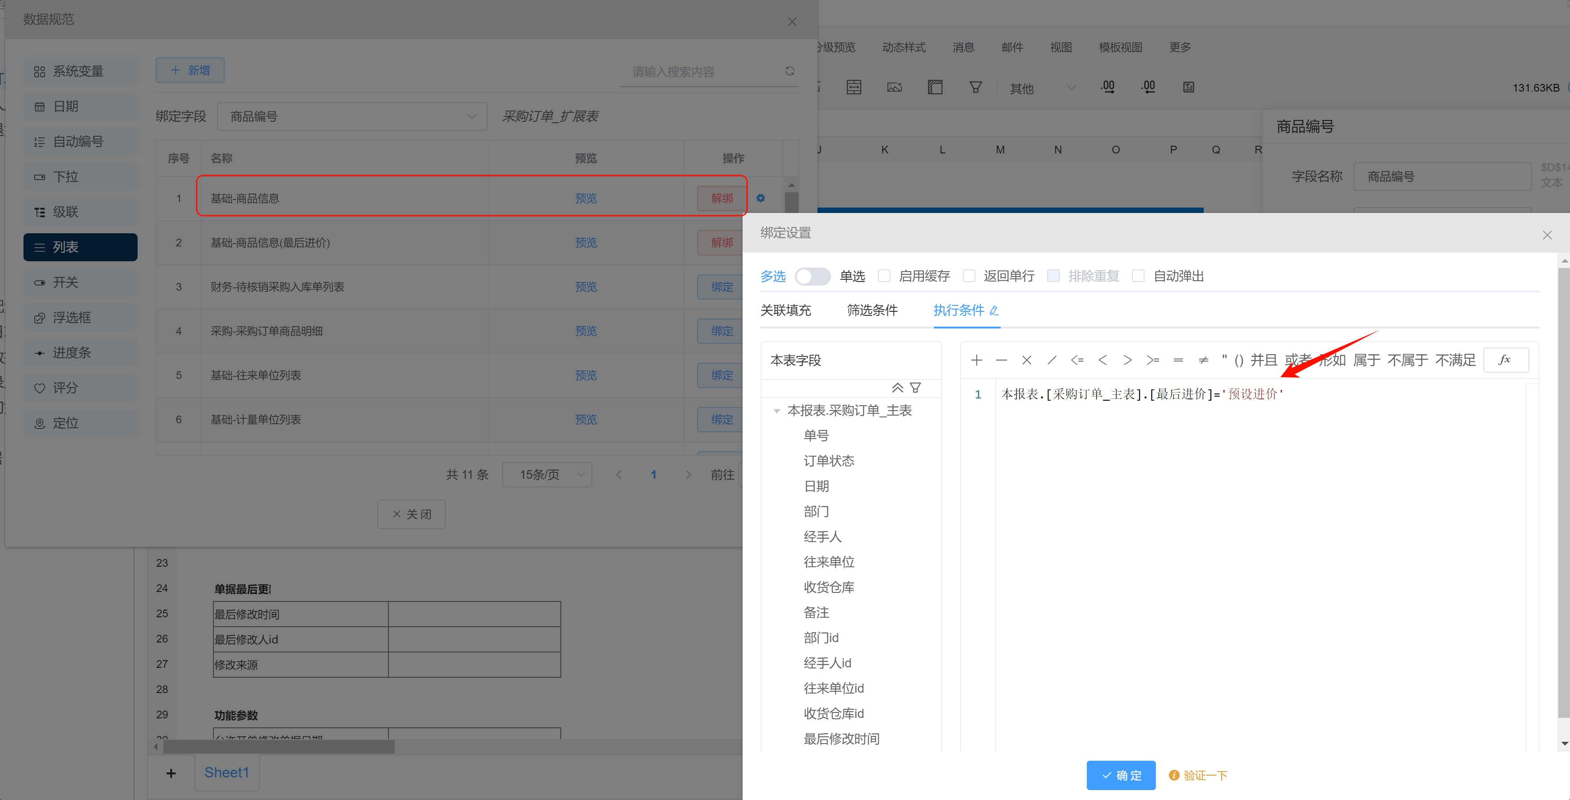The image size is (1570, 800).
Task: Click the image insert icon in toolbar
Action: (x=894, y=87)
